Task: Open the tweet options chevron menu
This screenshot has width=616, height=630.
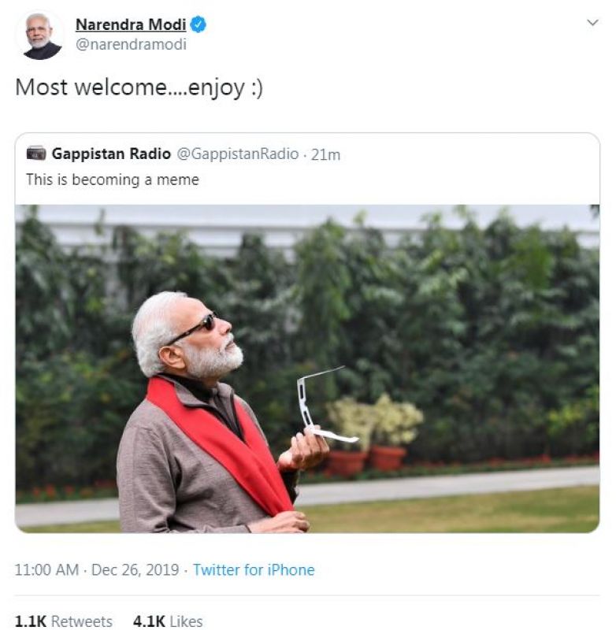Action: pyautogui.click(x=593, y=24)
